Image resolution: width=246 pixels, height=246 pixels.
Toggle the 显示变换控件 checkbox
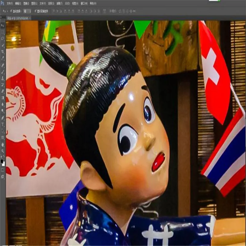(35, 11)
